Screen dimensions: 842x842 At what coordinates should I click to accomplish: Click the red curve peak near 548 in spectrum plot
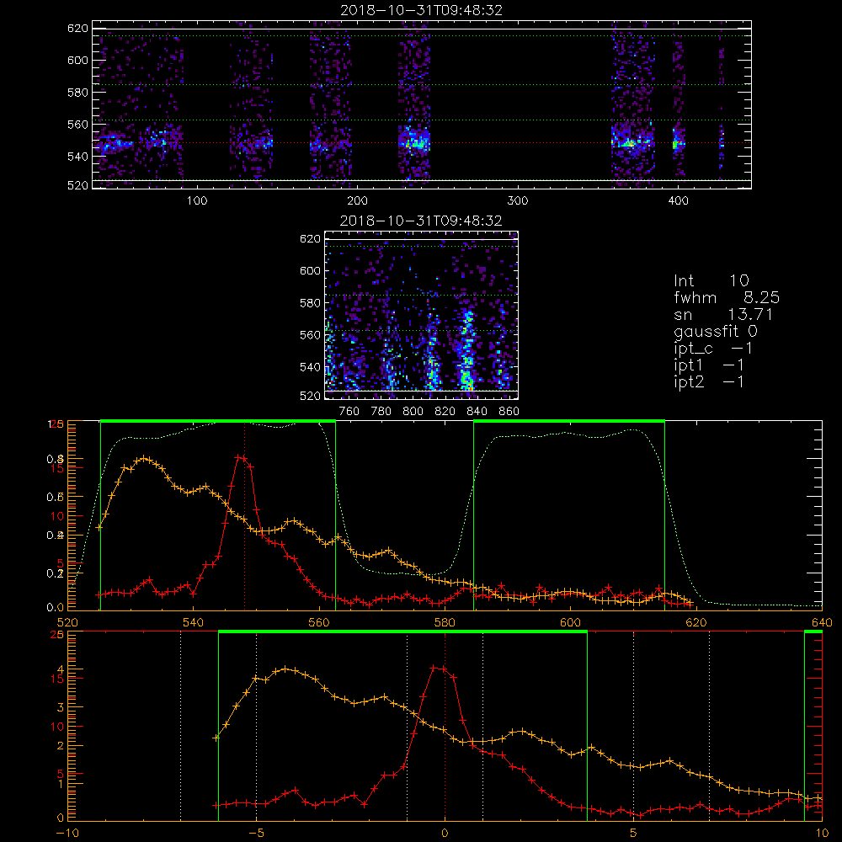(x=241, y=457)
